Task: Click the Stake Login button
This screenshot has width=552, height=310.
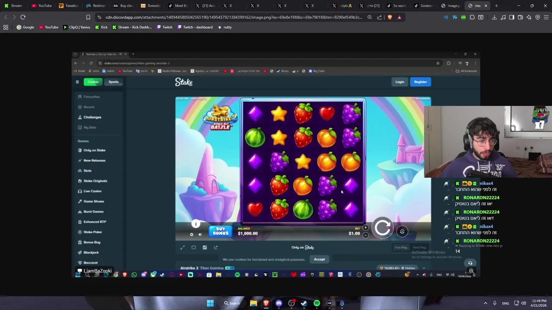Action: tap(400, 82)
